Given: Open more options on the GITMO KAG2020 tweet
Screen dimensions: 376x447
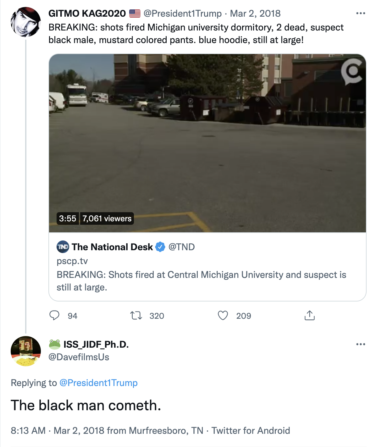Looking at the screenshot, I should coord(360,14).
